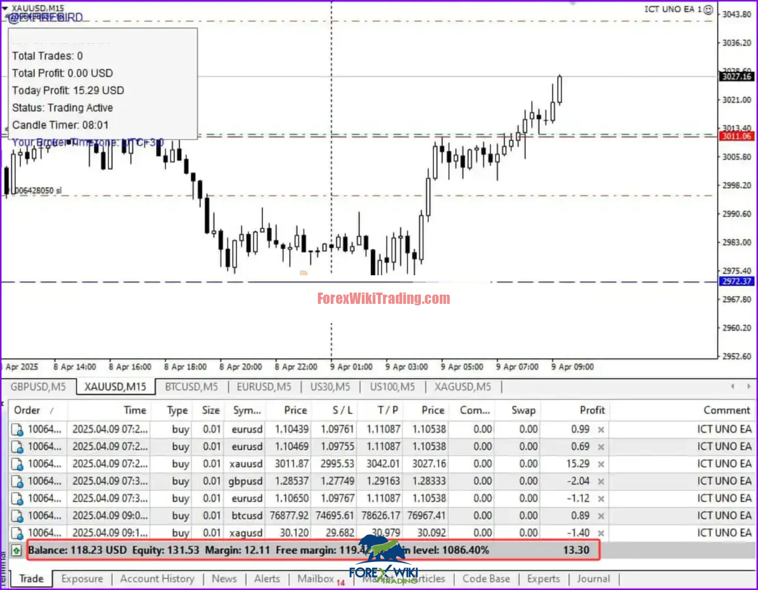
Task: Select the order icon of the xauusd row
Action: click(17, 464)
